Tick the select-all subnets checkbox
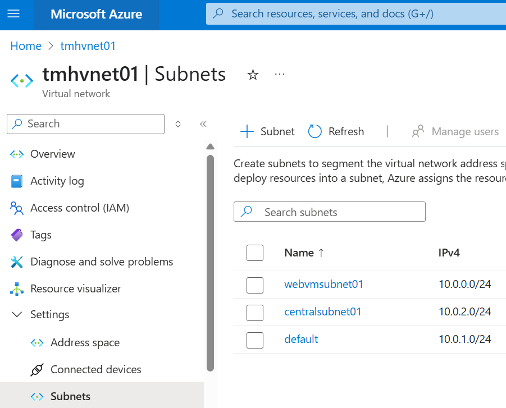This screenshot has height=408, width=506. tap(255, 253)
